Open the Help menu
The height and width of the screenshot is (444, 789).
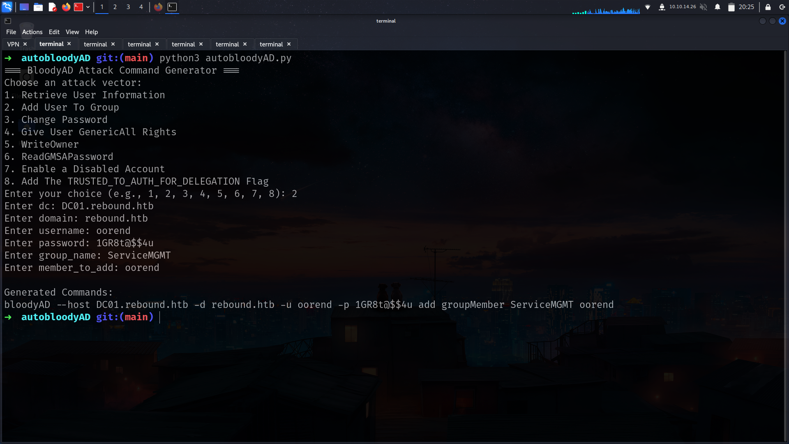pos(92,32)
